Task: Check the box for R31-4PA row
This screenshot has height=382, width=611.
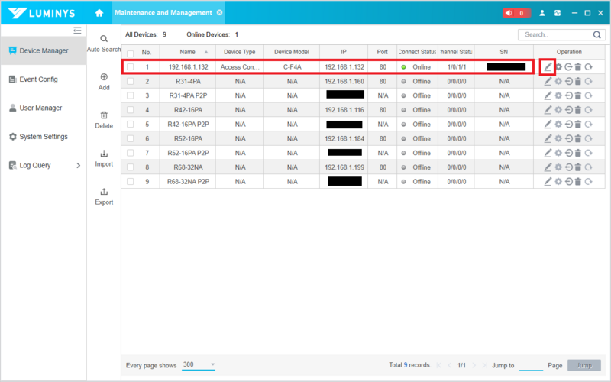Action: coord(130,82)
